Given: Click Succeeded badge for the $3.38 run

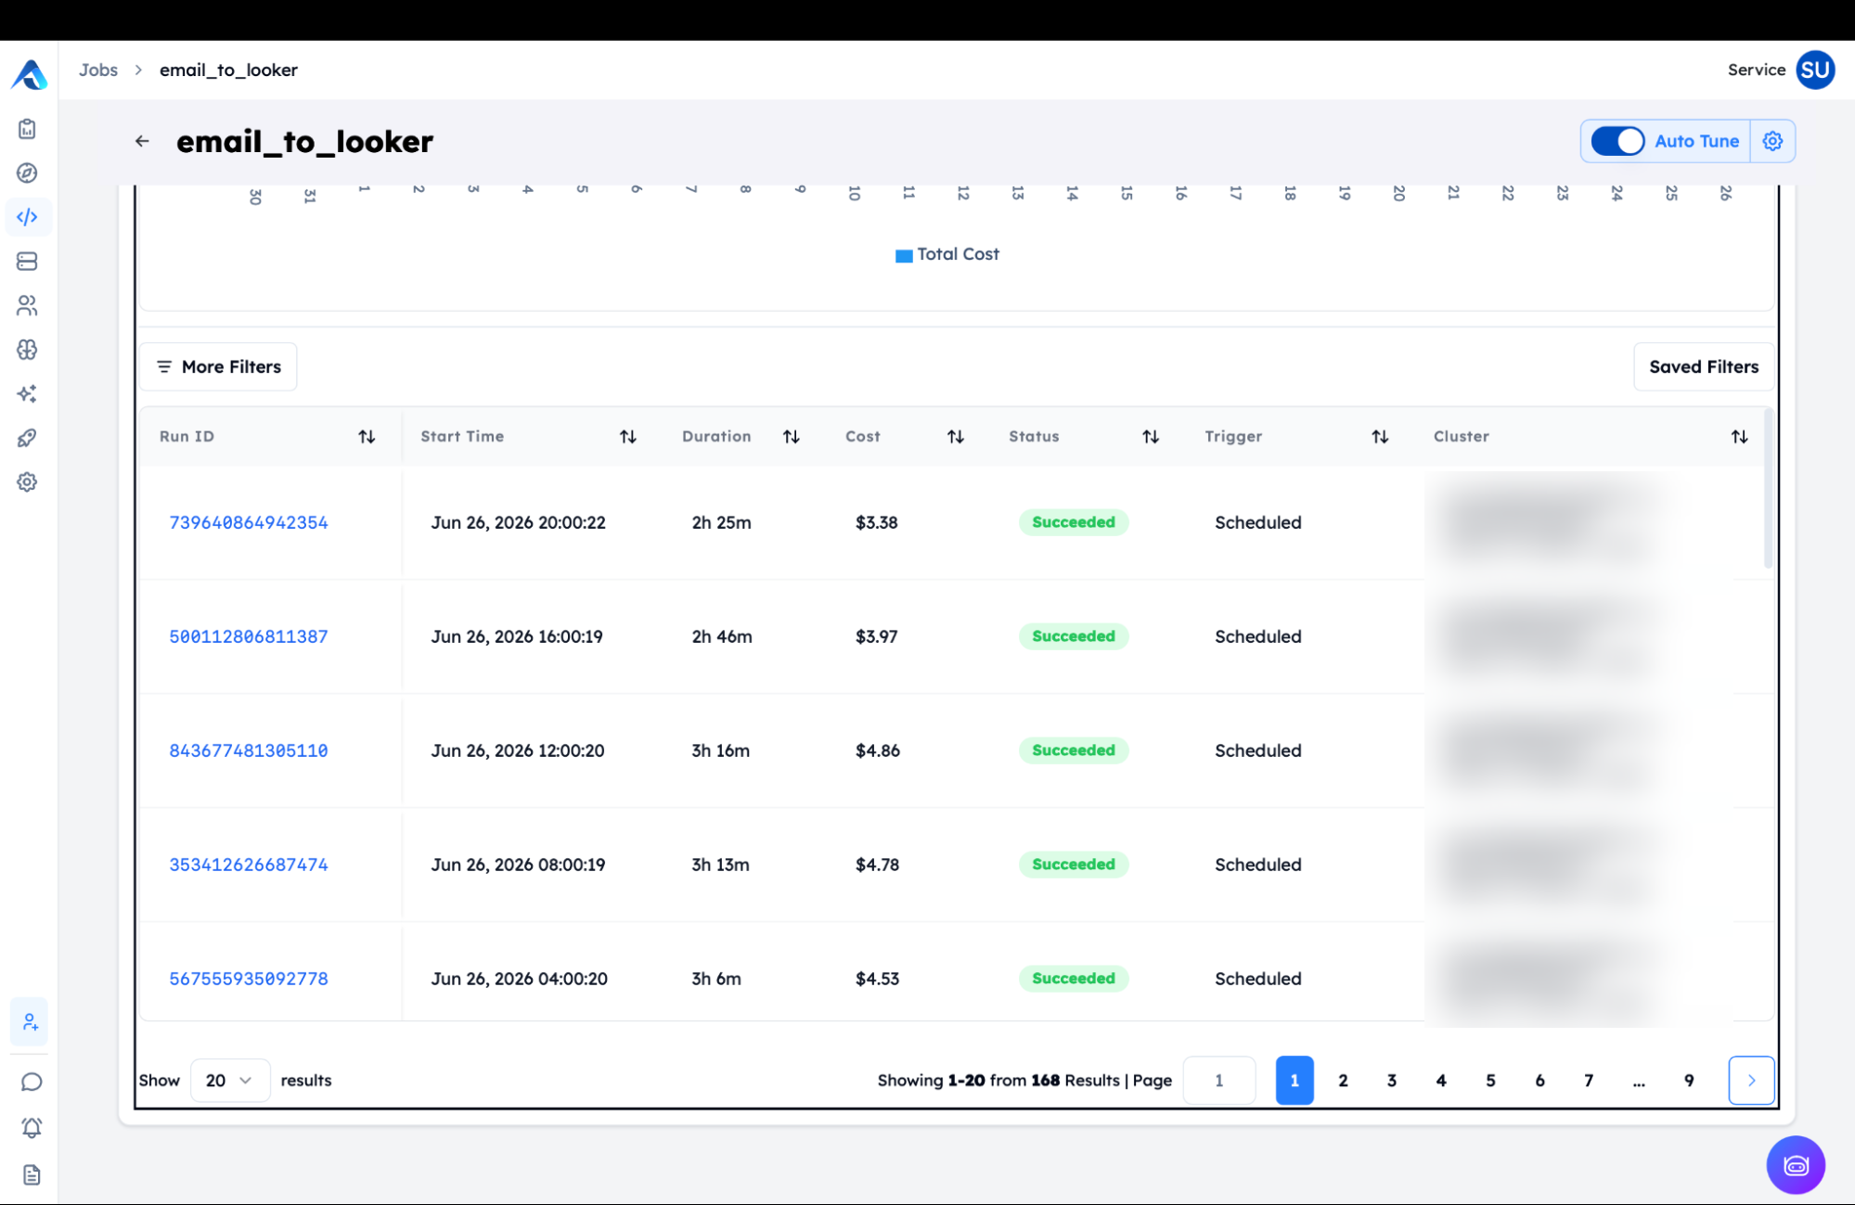Looking at the screenshot, I should [x=1074, y=522].
